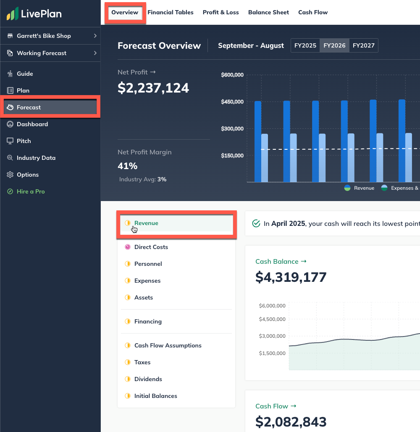Click the piggy bank icon beside Forecast
Image resolution: width=420 pixels, height=432 pixels.
pos(10,107)
